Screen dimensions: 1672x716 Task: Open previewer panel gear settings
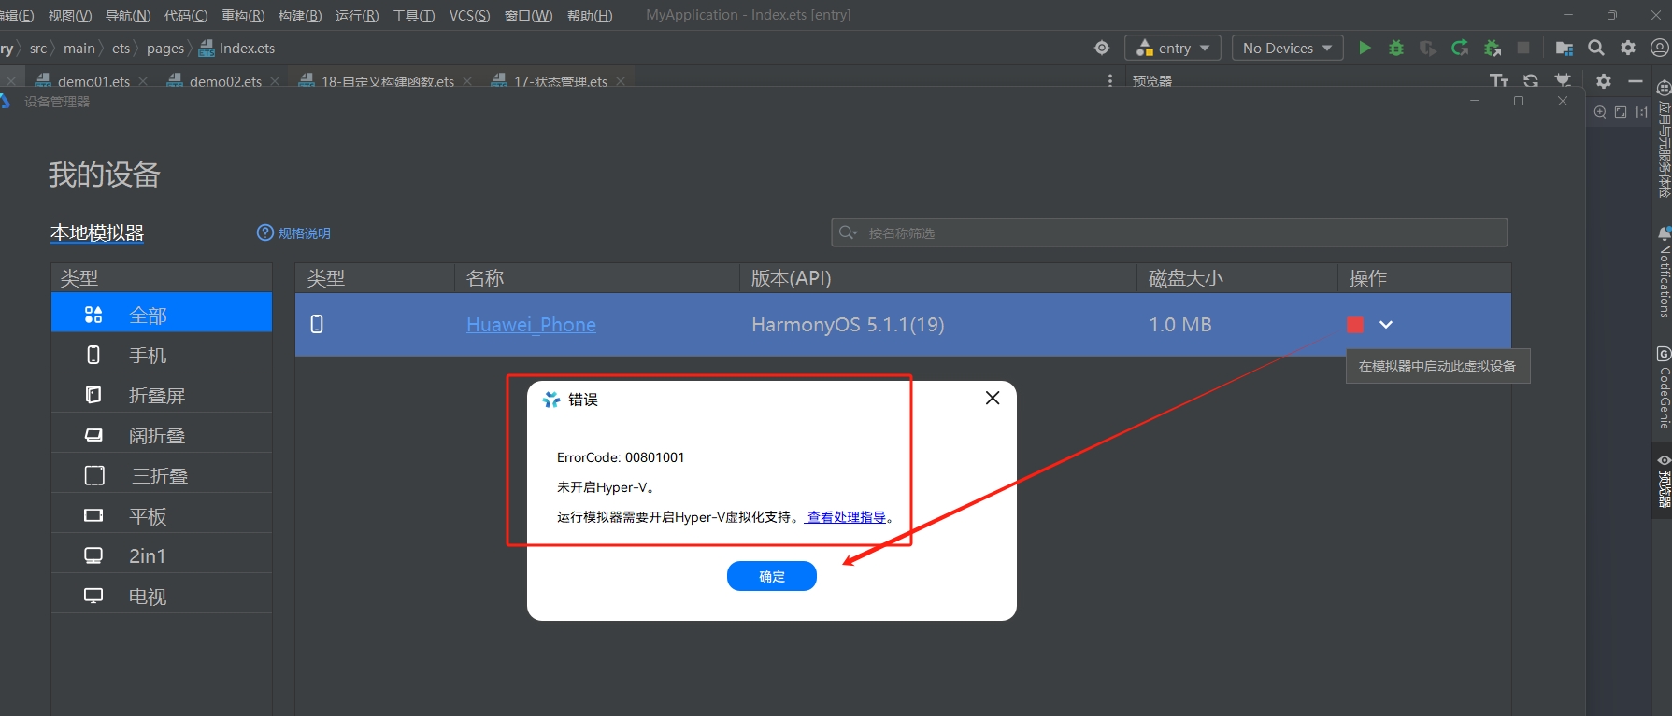1604,81
